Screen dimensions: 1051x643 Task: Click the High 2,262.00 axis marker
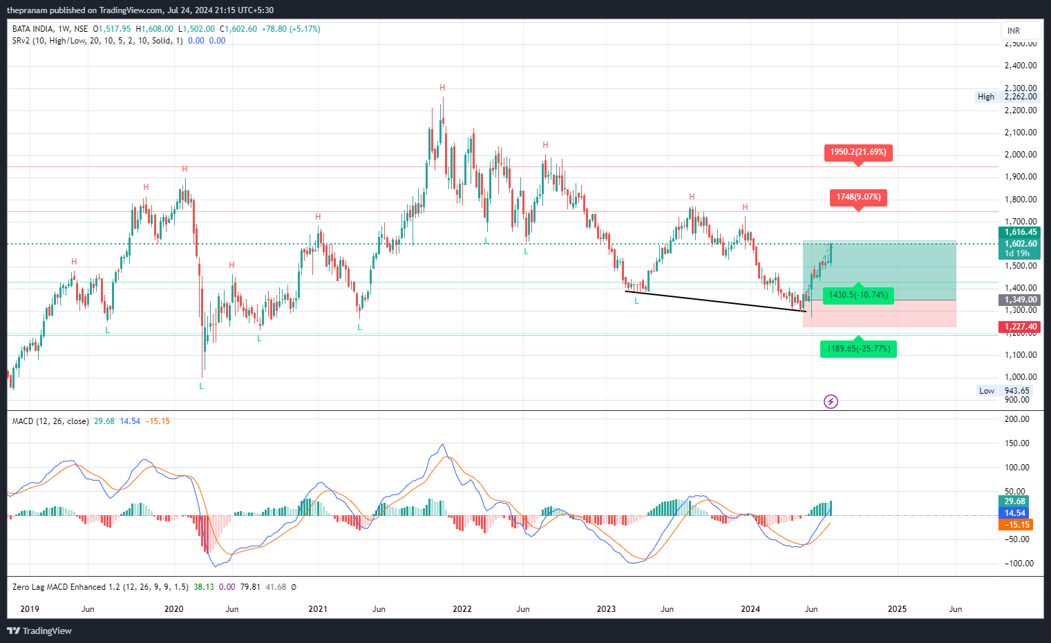(1007, 97)
